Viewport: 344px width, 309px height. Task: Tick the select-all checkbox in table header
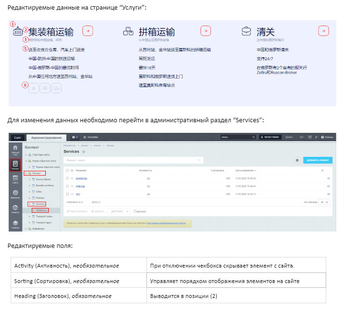[67, 170]
